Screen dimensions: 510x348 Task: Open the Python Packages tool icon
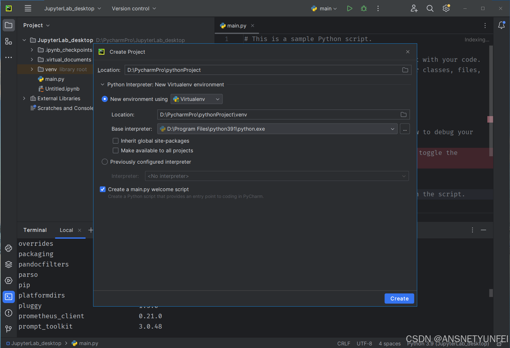click(9, 264)
